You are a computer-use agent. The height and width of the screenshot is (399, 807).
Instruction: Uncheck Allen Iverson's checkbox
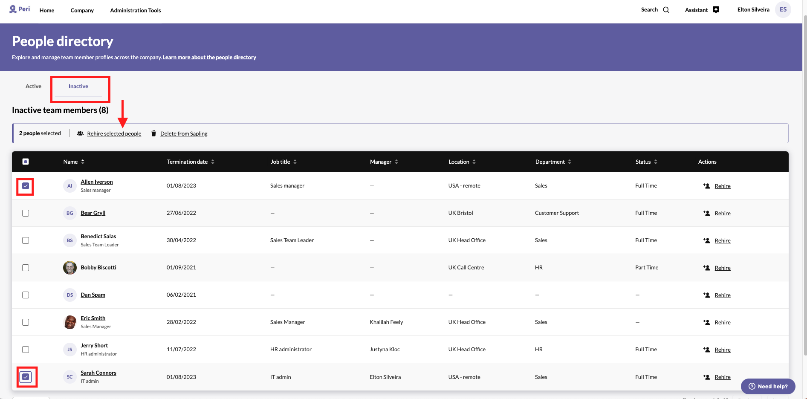tap(26, 186)
